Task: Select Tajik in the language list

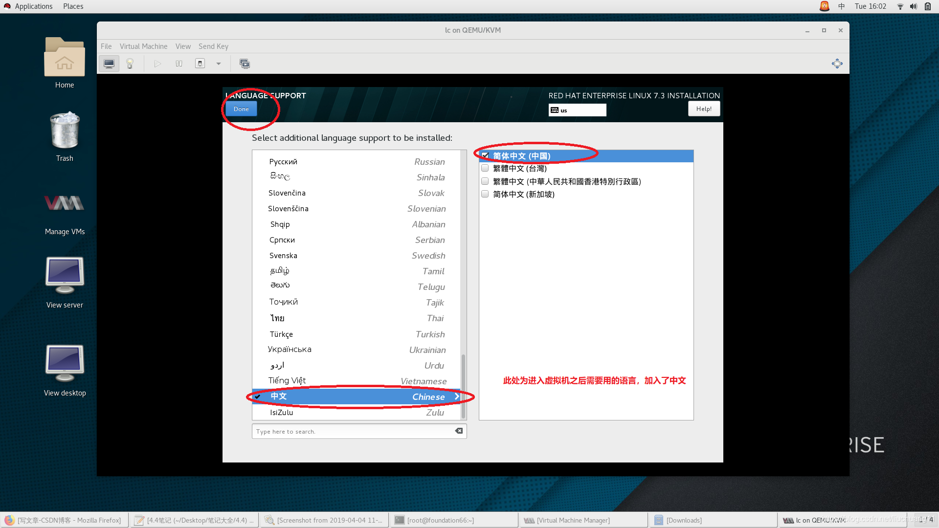Action: pos(357,303)
